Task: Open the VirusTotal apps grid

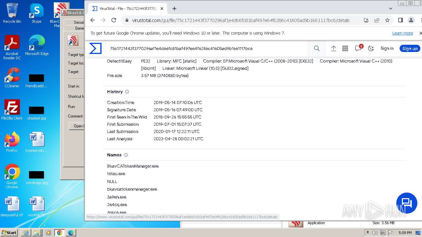Action: point(345,48)
